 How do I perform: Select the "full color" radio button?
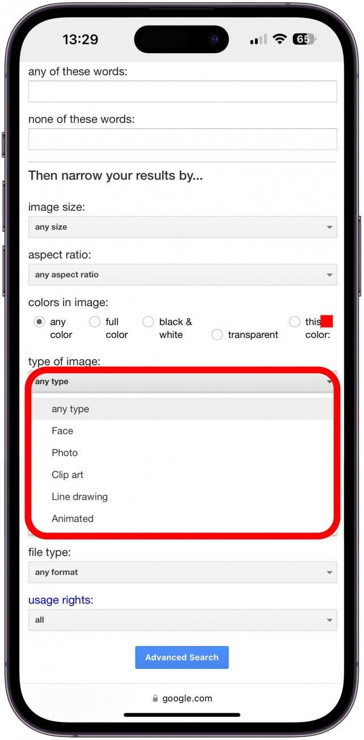[95, 322]
